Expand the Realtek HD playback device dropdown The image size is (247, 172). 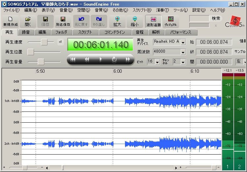coord(183,42)
